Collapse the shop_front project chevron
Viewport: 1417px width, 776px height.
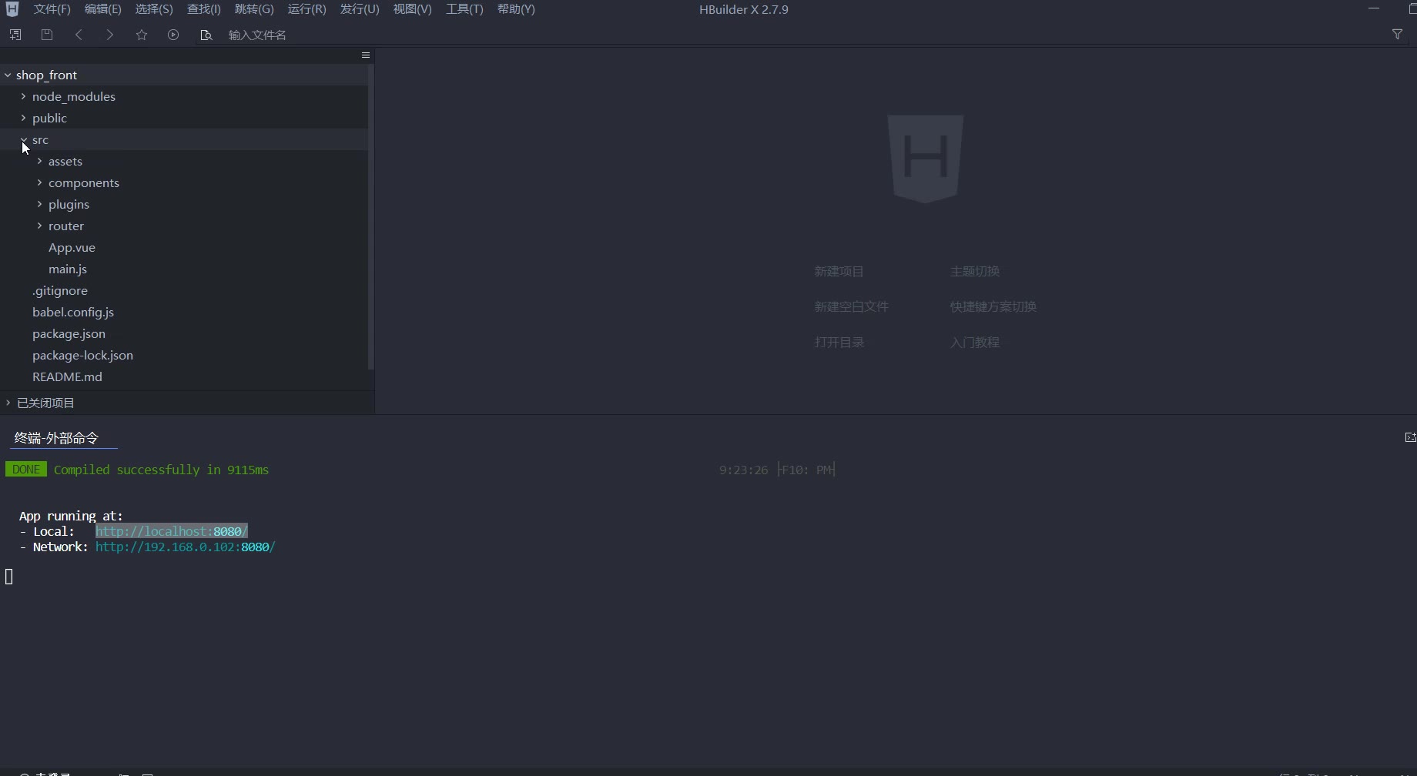tap(8, 75)
